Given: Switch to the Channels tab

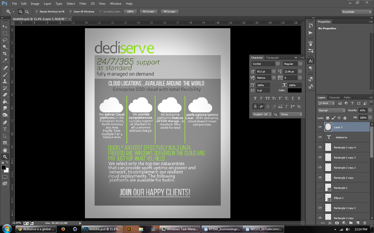Looking at the screenshot, I should [x=334, y=98].
